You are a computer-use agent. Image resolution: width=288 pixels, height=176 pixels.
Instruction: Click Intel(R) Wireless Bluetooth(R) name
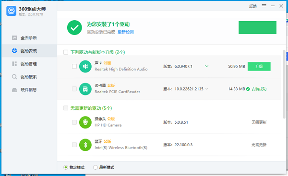(121, 148)
